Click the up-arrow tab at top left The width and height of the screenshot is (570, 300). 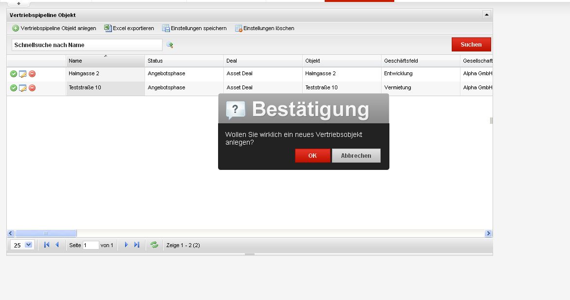click(18, 3)
